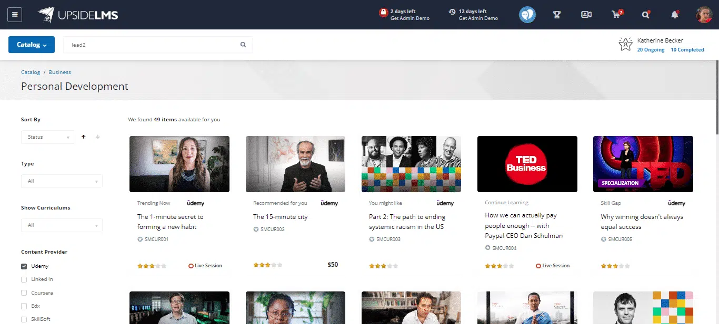Viewport: 719px width, 324px height.
Task: Click the curriculum icon next to SMCUR003
Action: 372,239
